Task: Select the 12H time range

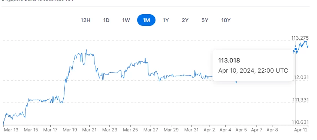Action: (85, 20)
